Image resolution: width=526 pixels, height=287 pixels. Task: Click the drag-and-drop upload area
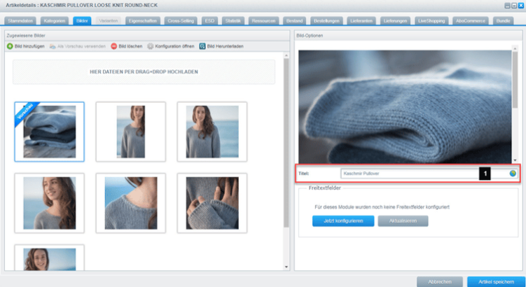click(144, 72)
